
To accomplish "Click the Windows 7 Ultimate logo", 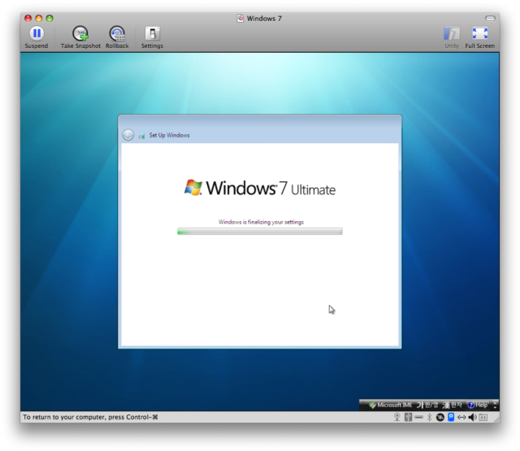I will coord(260,188).
